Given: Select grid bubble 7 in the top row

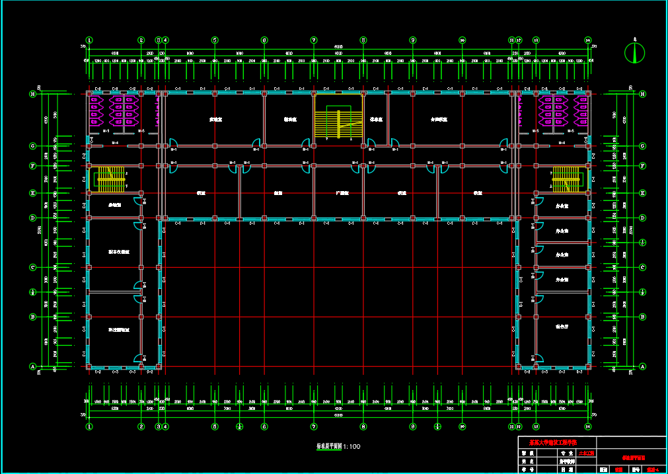Looking at the screenshot, I should tap(314, 40).
